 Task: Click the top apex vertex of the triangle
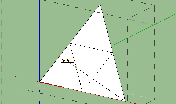[x=100, y=5]
